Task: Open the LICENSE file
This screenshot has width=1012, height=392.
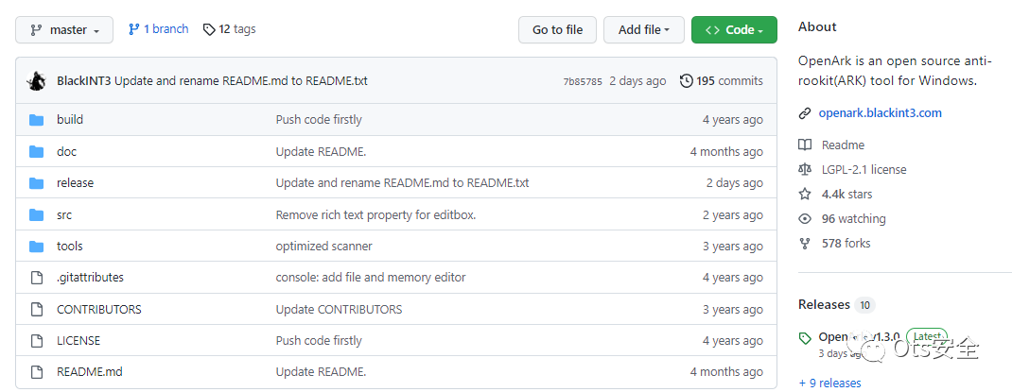Action: coord(79,340)
